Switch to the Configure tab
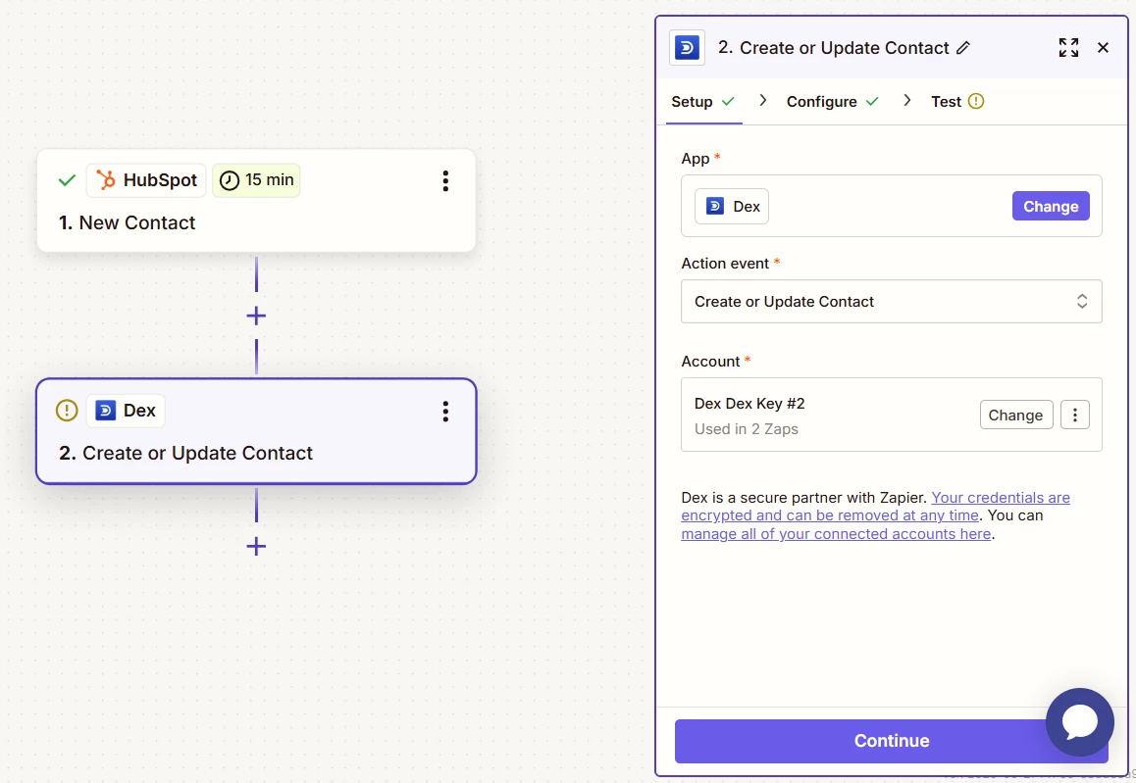This screenshot has width=1136, height=783. point(833,102)
